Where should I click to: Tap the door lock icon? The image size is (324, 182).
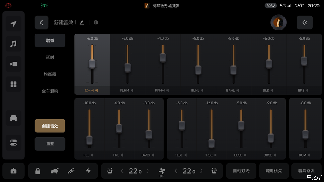(x=38, y=171)
